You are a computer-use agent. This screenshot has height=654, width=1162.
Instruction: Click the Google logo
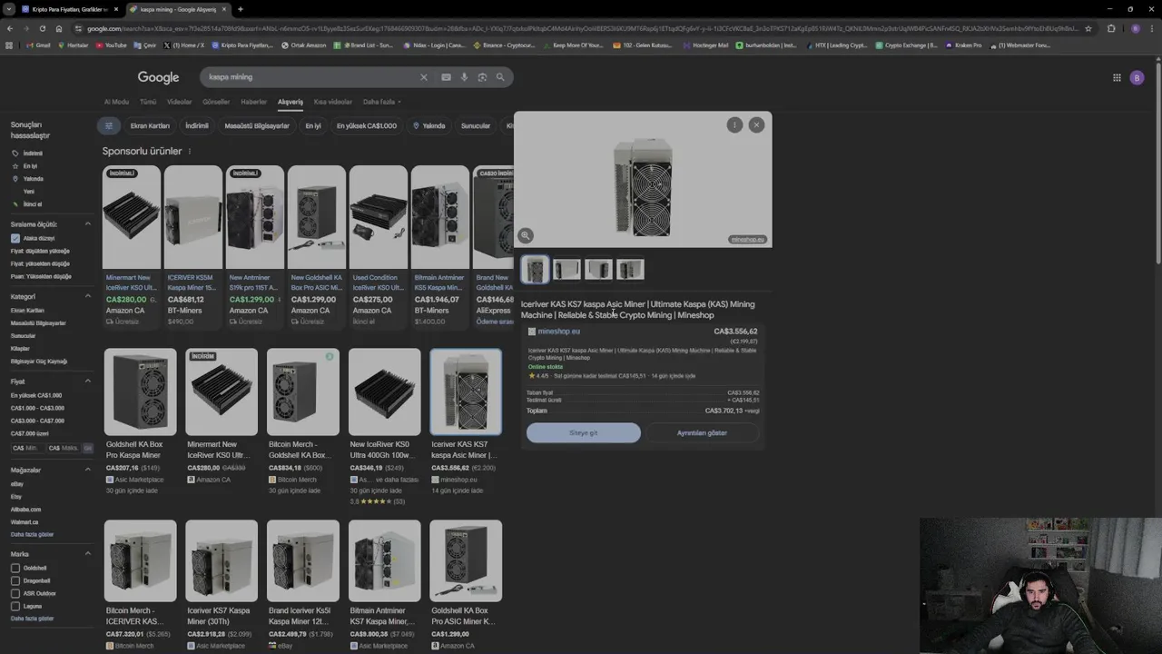pos(158,78)
